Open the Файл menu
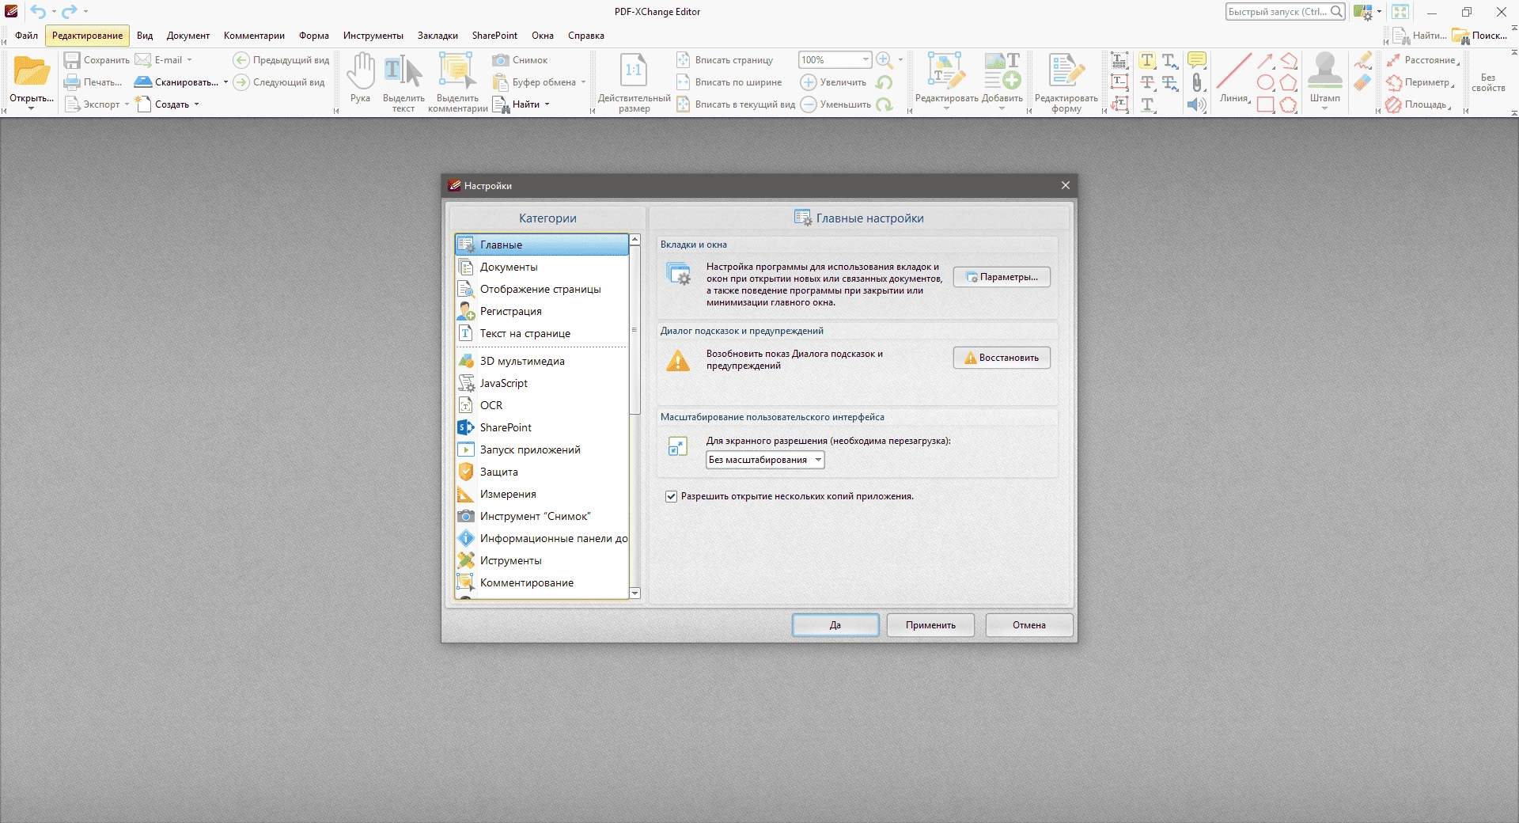Image resolution: width=1519 pixels, height=823 pixels. coord(26,36)
